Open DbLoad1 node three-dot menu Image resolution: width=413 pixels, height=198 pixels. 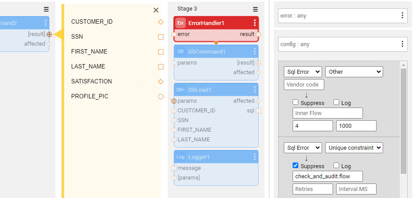click(x=255, y=90)
